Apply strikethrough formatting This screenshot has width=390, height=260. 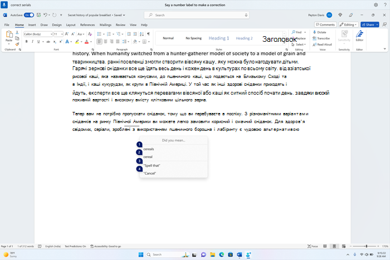48,42
